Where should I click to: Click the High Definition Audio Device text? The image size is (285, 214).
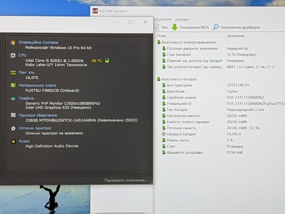[x=52, y=146]
